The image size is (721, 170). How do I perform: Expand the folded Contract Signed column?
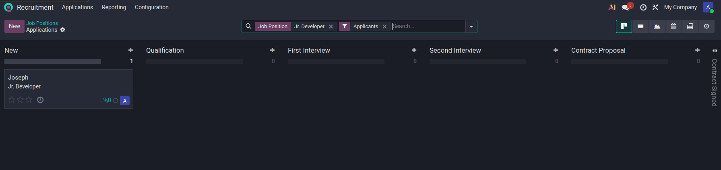(715, 51)
